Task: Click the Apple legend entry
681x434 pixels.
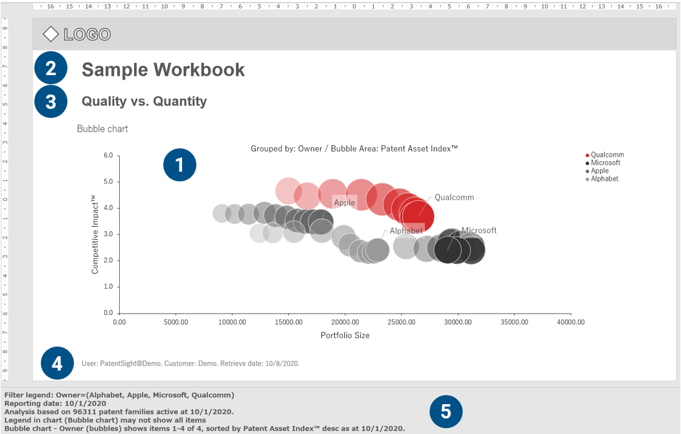Action: [x=597, y=170]
